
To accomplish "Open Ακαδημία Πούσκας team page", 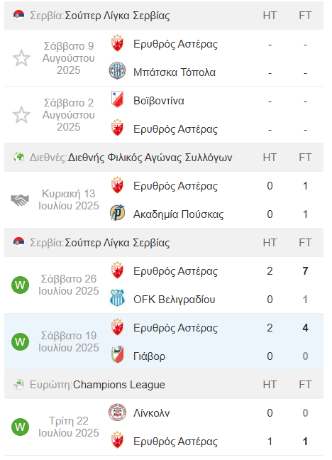I will pos(178,214).
